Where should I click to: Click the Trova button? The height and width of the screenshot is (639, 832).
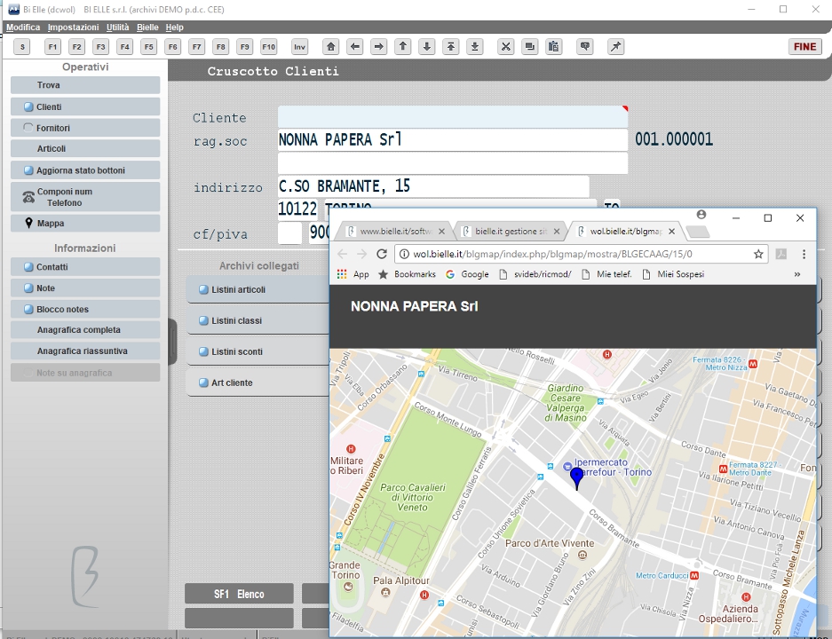85,85
